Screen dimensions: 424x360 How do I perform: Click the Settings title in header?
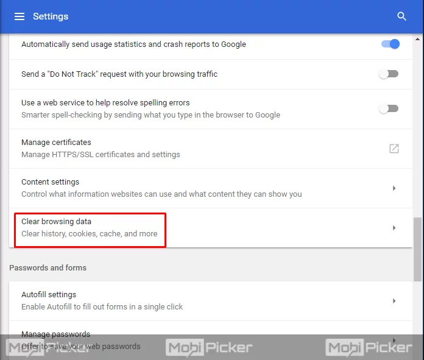tap(51, 16)
